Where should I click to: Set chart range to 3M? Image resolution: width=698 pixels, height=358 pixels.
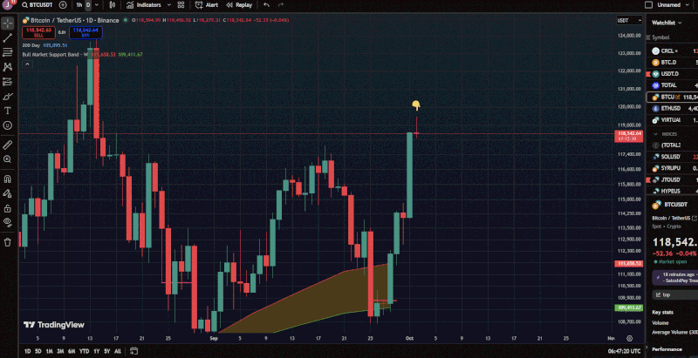click(x=60, y=351)
